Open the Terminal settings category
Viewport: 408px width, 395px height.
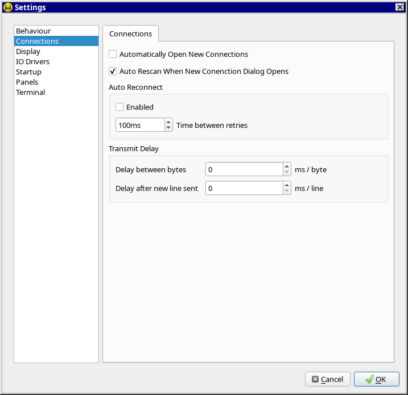(56, 92)
